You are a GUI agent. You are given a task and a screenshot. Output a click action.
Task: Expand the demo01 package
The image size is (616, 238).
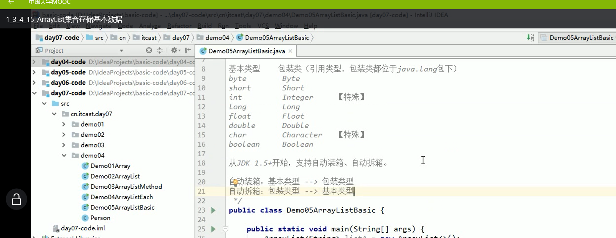tap(64, 124)
